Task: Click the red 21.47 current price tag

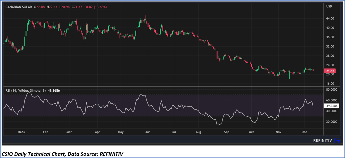Action: pyautogui.click(x=330, y=71)
